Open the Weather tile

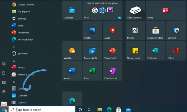pos(72,51)
